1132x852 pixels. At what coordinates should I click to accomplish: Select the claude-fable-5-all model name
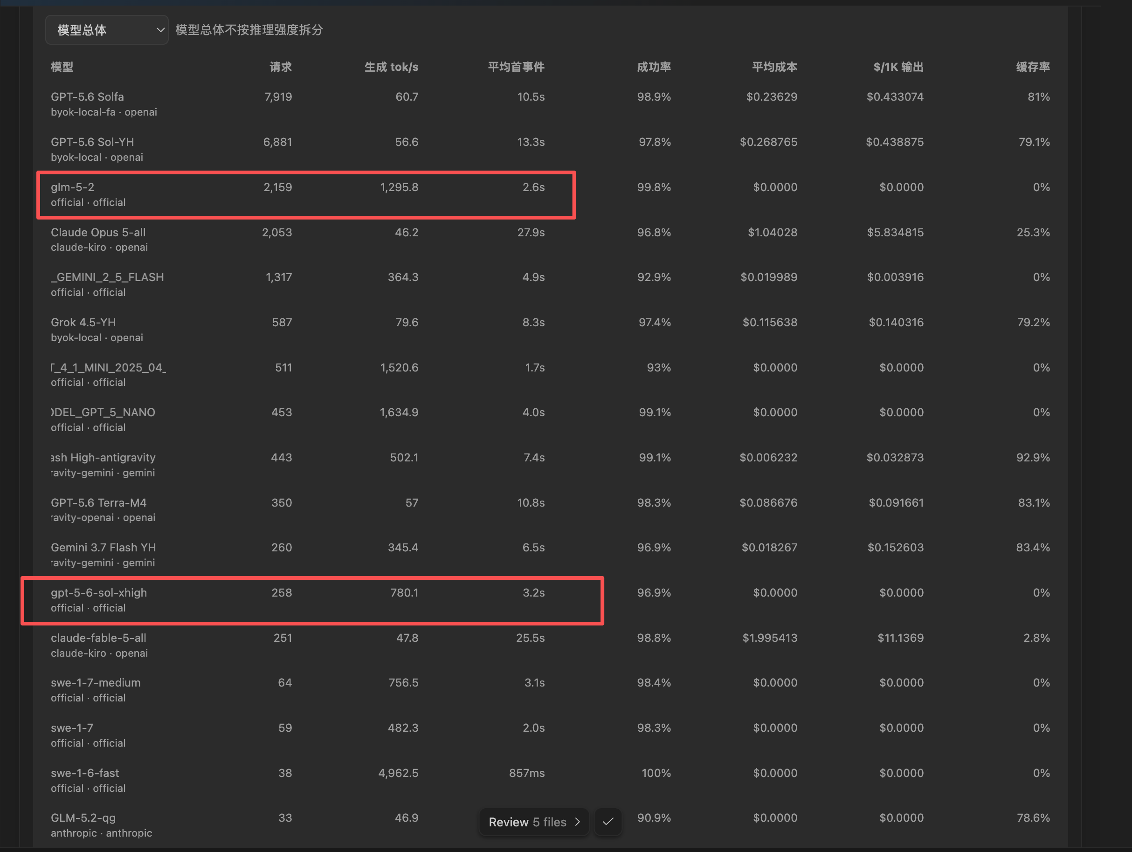coord(98,638)
